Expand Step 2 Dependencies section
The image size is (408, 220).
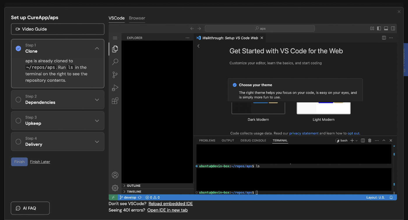point(97,100)
